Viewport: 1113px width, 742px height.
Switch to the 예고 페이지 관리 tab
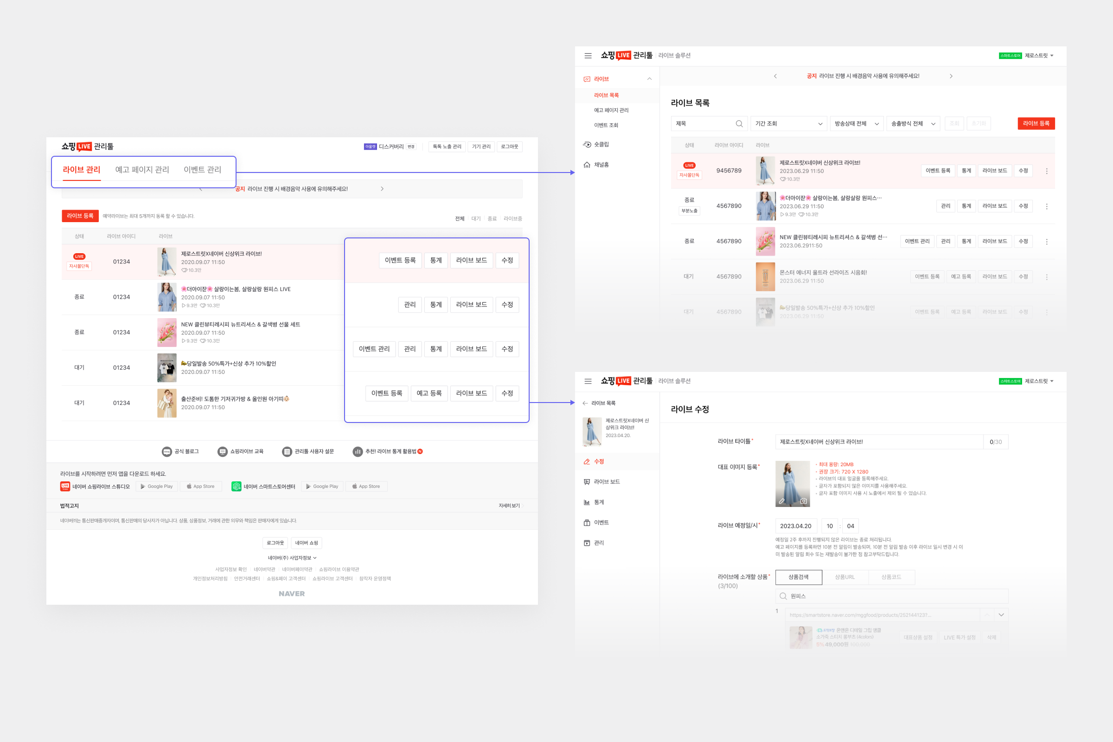(142, 169)
